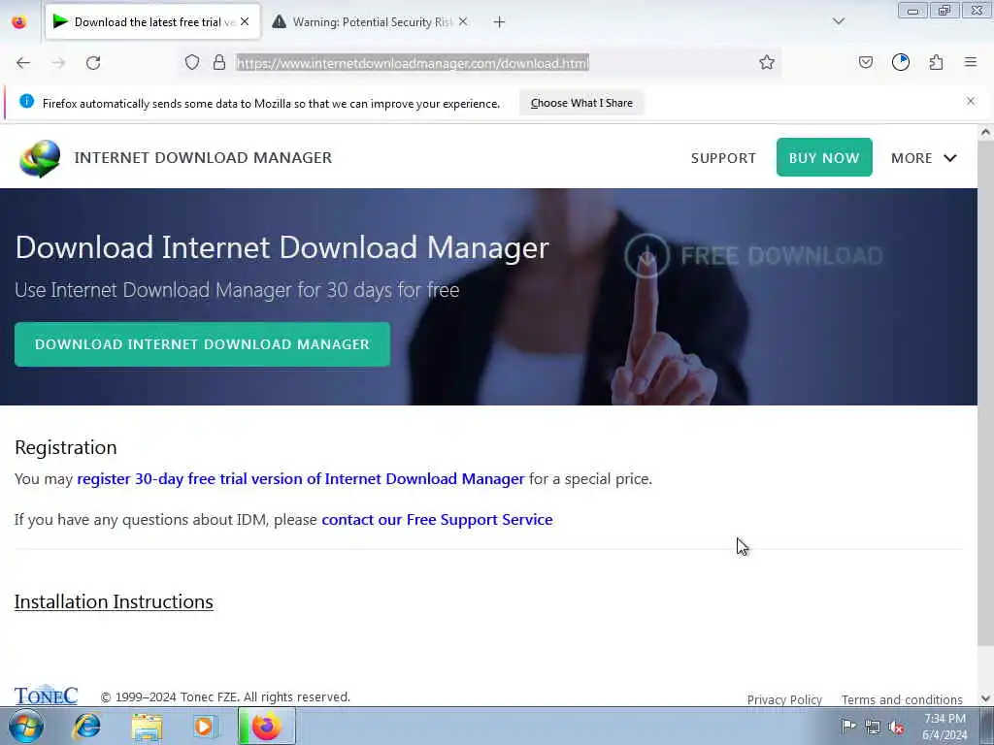Click the BUY NOW button

click(x=824, y=157)
